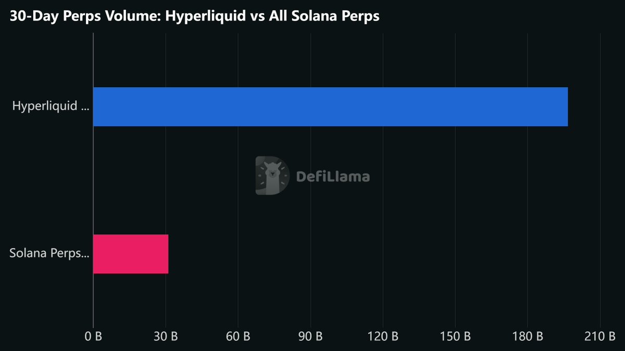
Task: Select the 60 B tick label
Action: coord(238,336)
